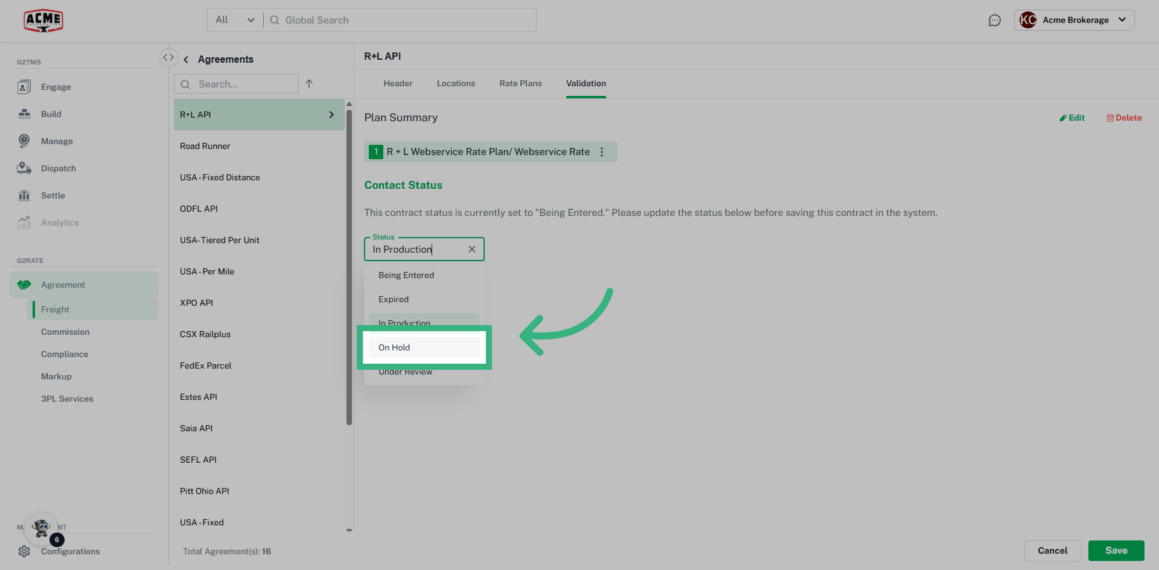Clear the Status field with the X icon
Image resolution: width=1159 pixels, height=570 pixels.
[x=472, y=249]
